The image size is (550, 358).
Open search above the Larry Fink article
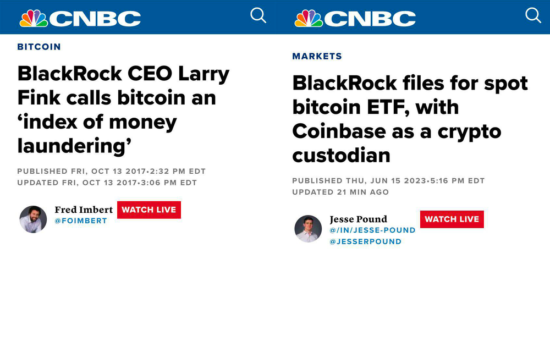(x=258, y=15)
